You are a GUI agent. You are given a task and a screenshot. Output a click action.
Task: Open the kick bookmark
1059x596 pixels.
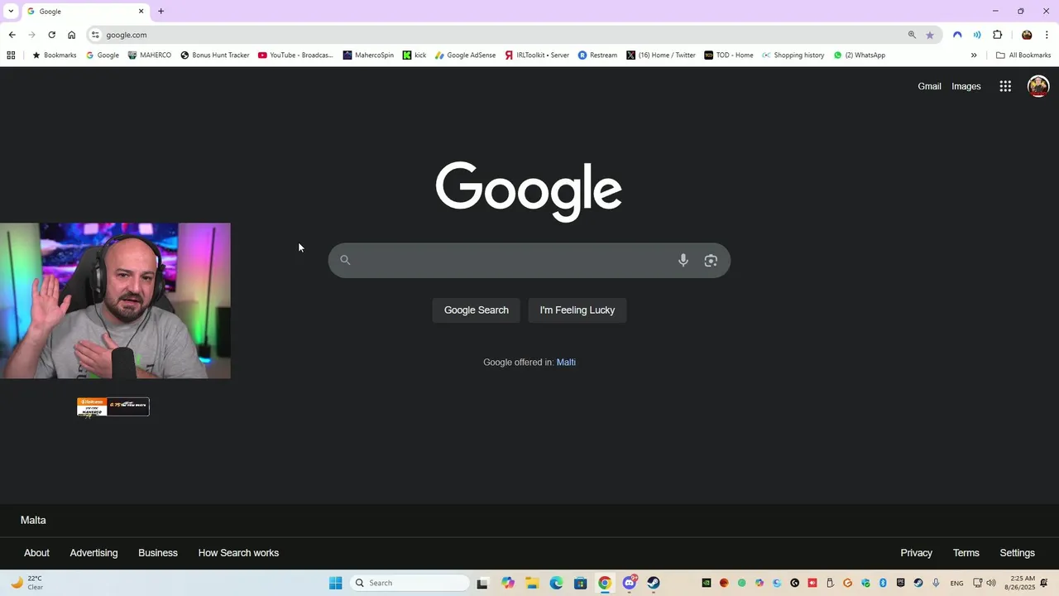pos(414,55)
